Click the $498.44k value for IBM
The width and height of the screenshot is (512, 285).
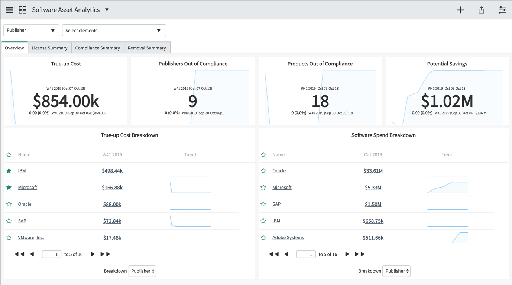tap(112, 171)
